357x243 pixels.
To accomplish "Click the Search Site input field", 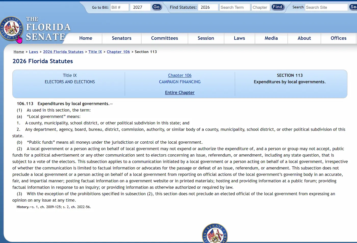I will [x=326, y=7].
